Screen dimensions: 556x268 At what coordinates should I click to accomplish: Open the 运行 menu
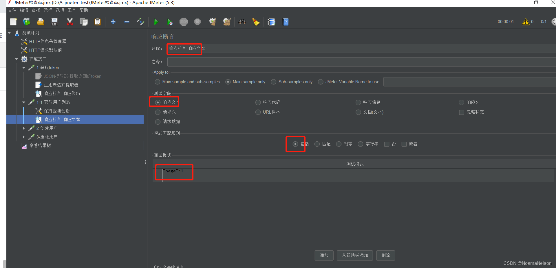click(47, 10)
